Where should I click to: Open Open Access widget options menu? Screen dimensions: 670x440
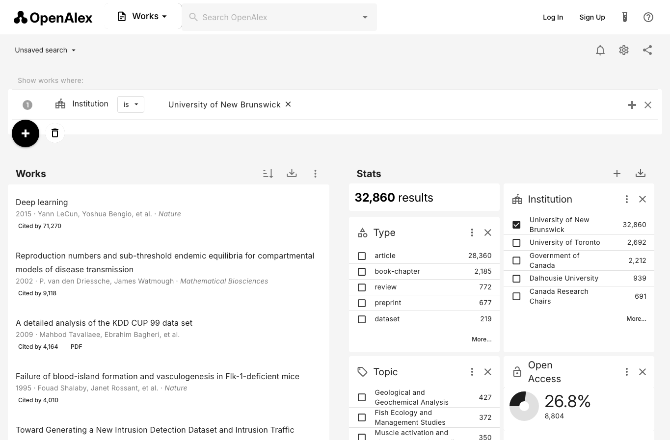tap(626, 372)
